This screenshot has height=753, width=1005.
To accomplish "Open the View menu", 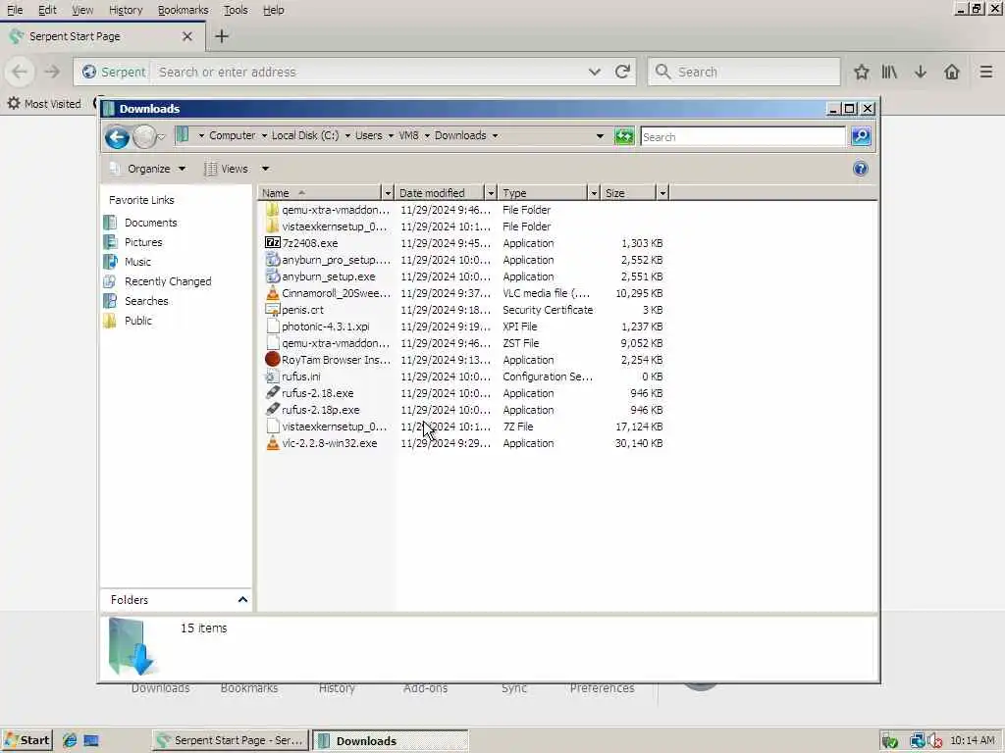I will (82, 10).
